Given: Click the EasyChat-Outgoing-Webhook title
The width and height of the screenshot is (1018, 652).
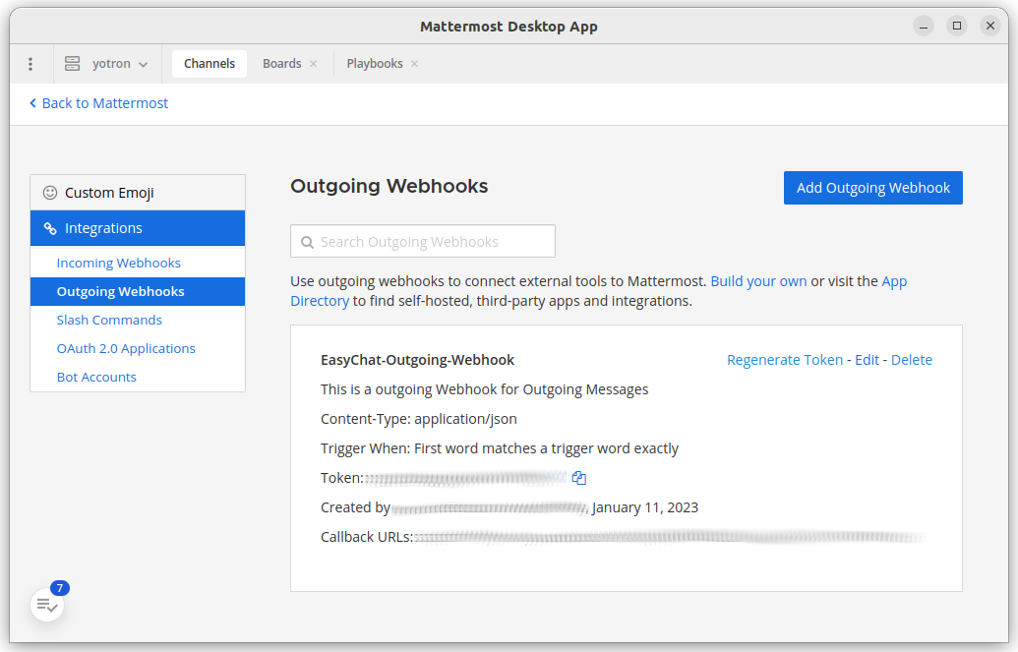Looking at the screenshot, I should (x=417, y=360).
